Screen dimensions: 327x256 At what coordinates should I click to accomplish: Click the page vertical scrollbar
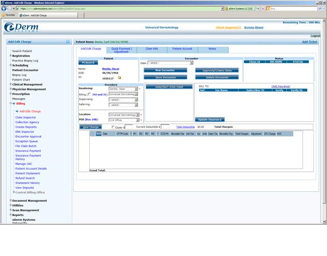point(324,121)
